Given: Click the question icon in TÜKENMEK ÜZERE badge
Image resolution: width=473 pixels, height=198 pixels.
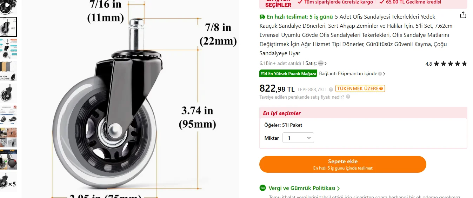Looking at the screenshot, I should click(x=381, y=88).
